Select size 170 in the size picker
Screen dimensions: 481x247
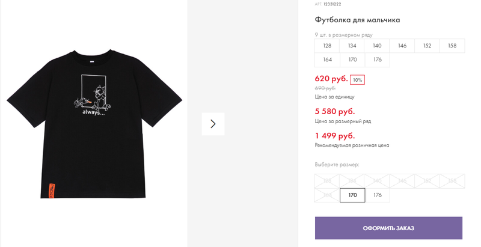point(352,195)
